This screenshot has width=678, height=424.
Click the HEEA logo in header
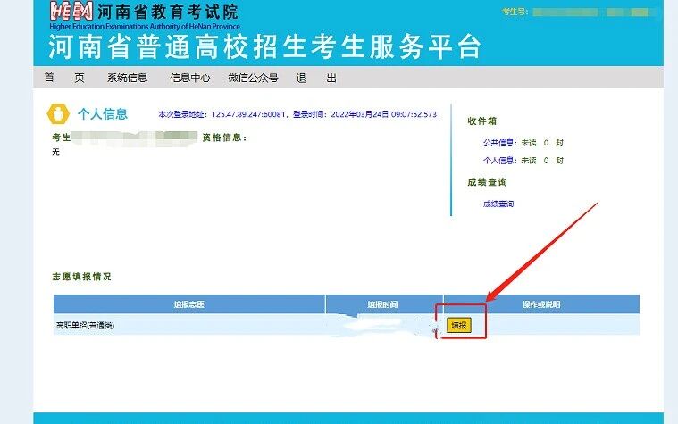[x=71, y=12]
